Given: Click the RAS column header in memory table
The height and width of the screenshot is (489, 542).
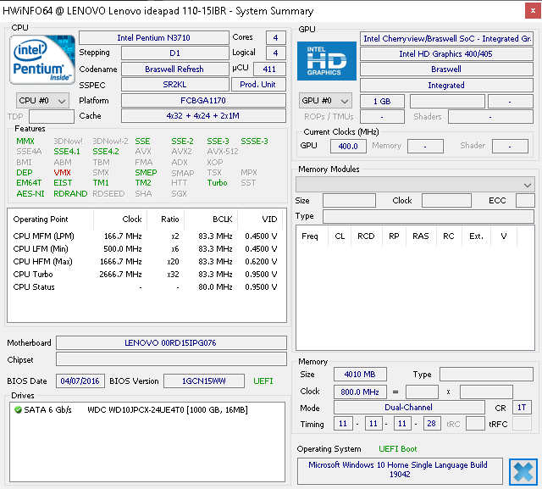Looking at the screenshot, I should pyautogui.click(x=421, y=236).
